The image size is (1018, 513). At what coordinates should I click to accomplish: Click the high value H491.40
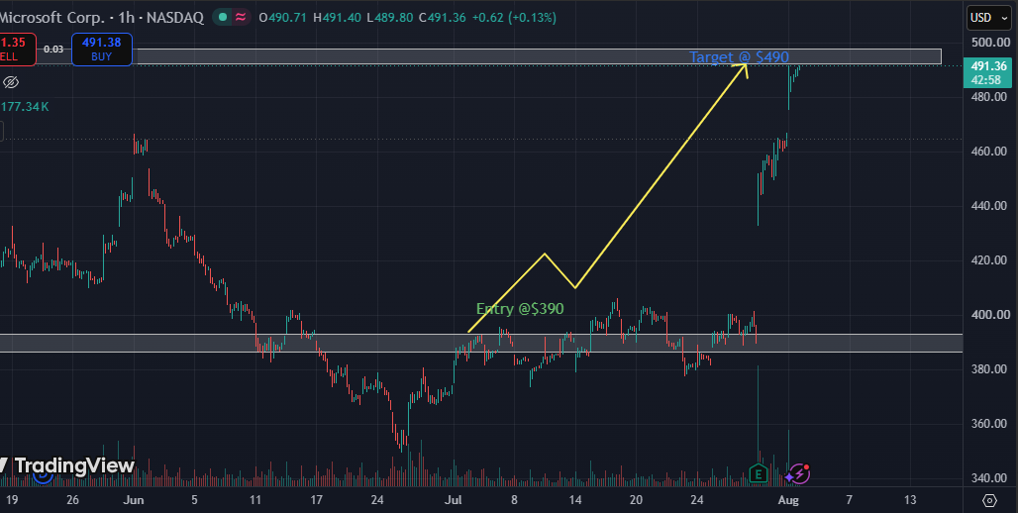point(337,18)
